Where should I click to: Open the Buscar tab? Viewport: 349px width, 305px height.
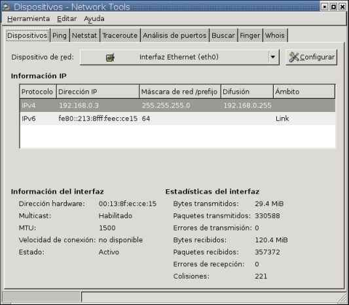pos(223,35)
